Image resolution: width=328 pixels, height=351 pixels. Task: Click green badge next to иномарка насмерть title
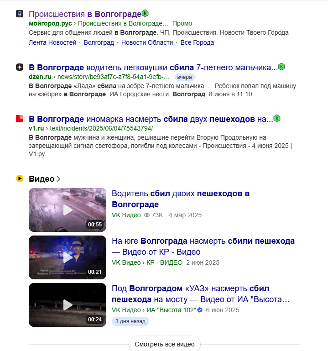(277, 118)
